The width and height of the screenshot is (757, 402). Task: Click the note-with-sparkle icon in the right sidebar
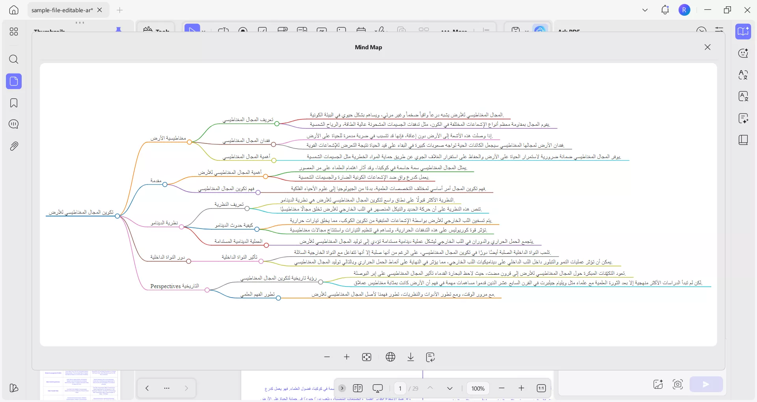[x=743, y=118]
